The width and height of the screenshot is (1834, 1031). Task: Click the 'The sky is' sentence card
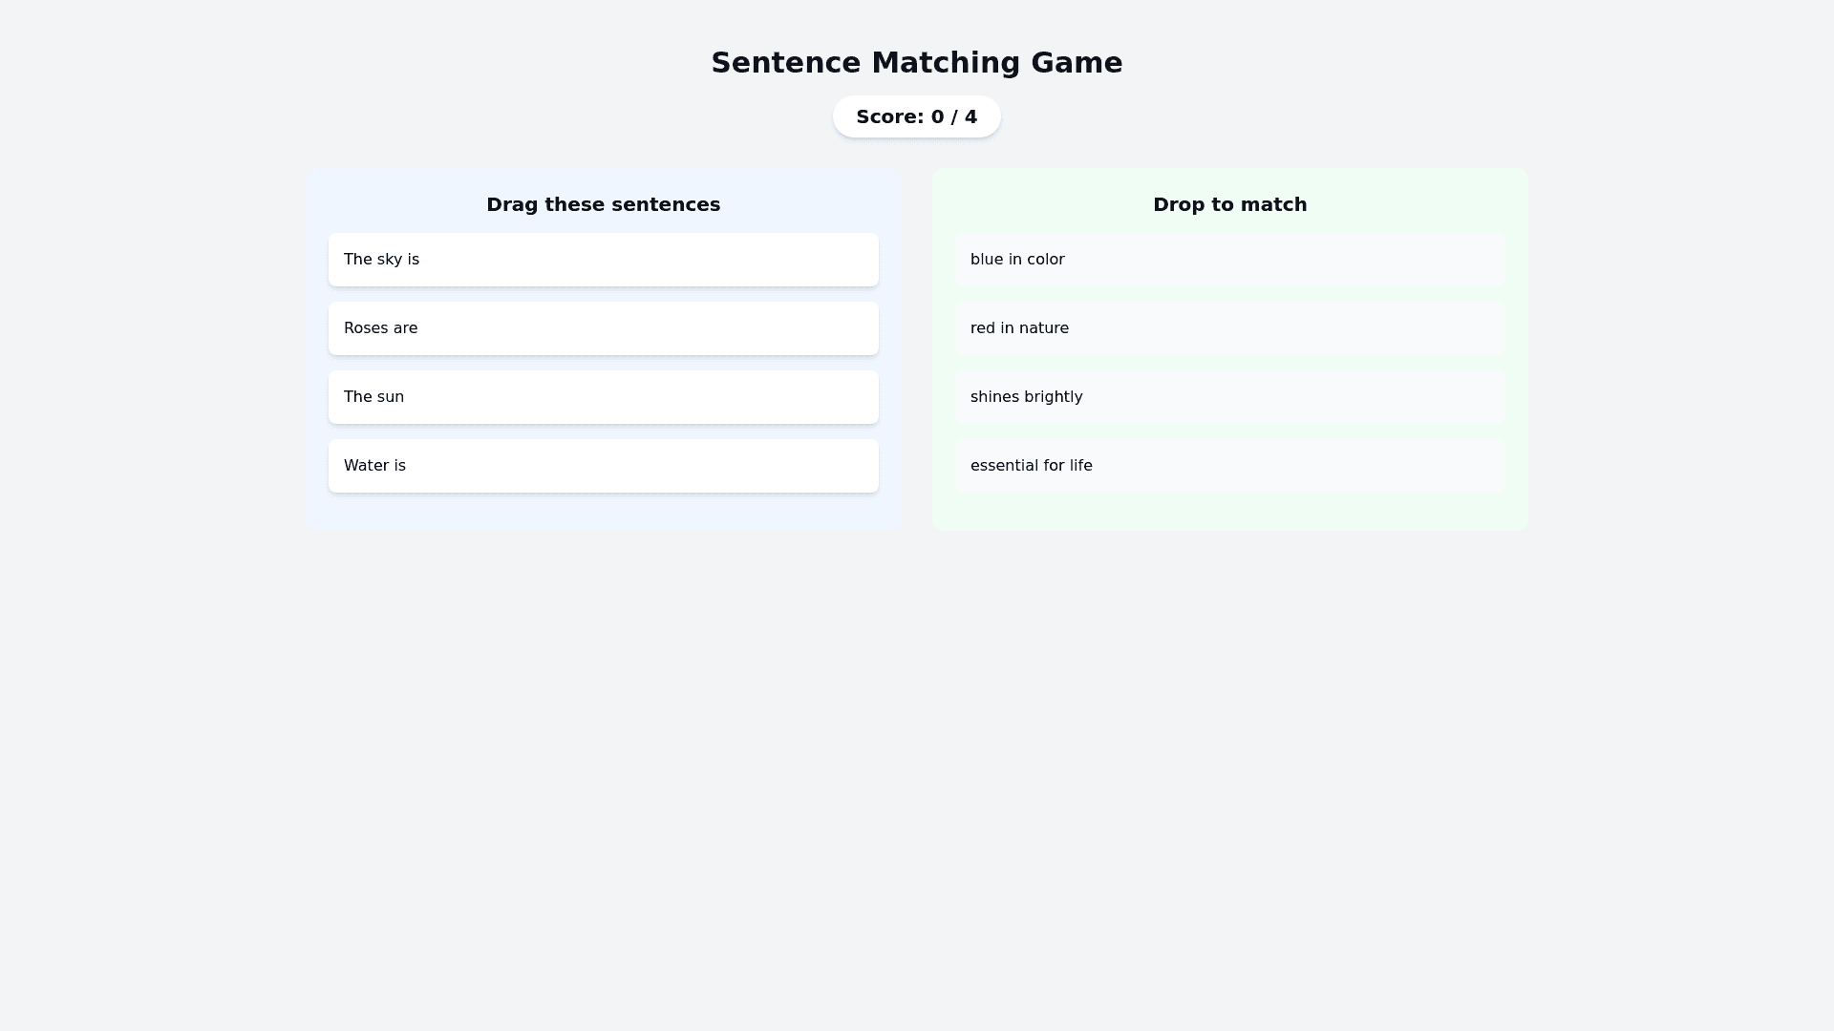[603, 260]
